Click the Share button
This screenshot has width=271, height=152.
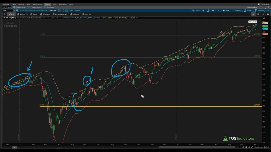[x=196, y=10]
